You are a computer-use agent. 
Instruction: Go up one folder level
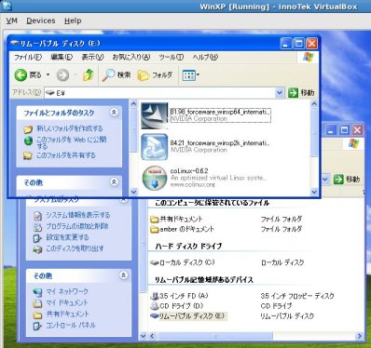(x=89, y=75)
